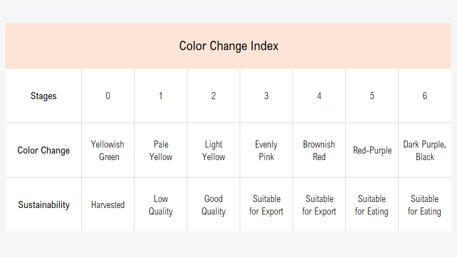Select the Stages row header cell
The image size is (457, 257).
coord(44,96)
